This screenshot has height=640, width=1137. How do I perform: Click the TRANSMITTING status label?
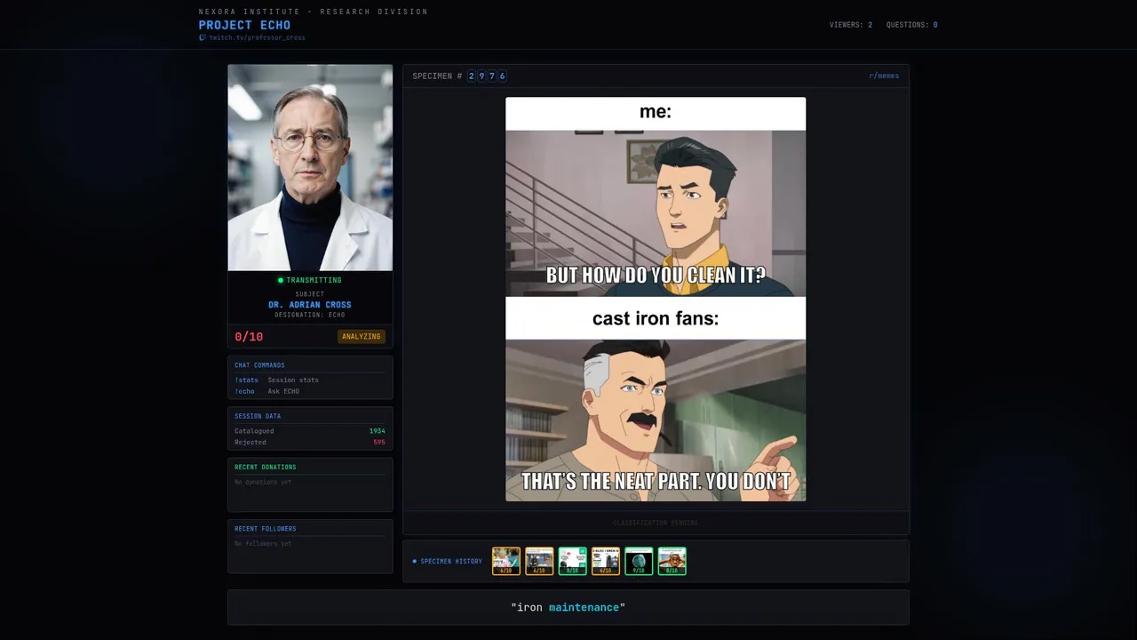click(314, 280)
